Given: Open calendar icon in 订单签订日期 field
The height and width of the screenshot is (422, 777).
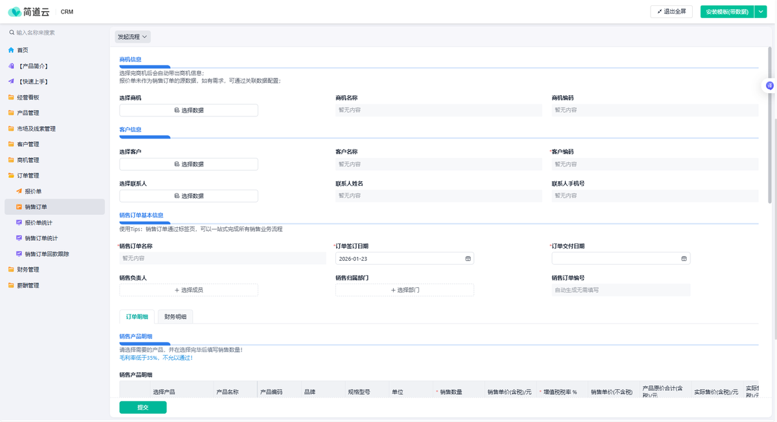Looking at the screenshot, I should 468,259.
